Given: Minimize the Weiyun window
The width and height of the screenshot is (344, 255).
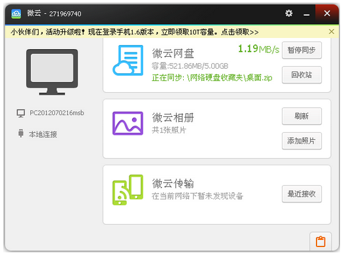Looking at the screenshot, I should 307,14.
